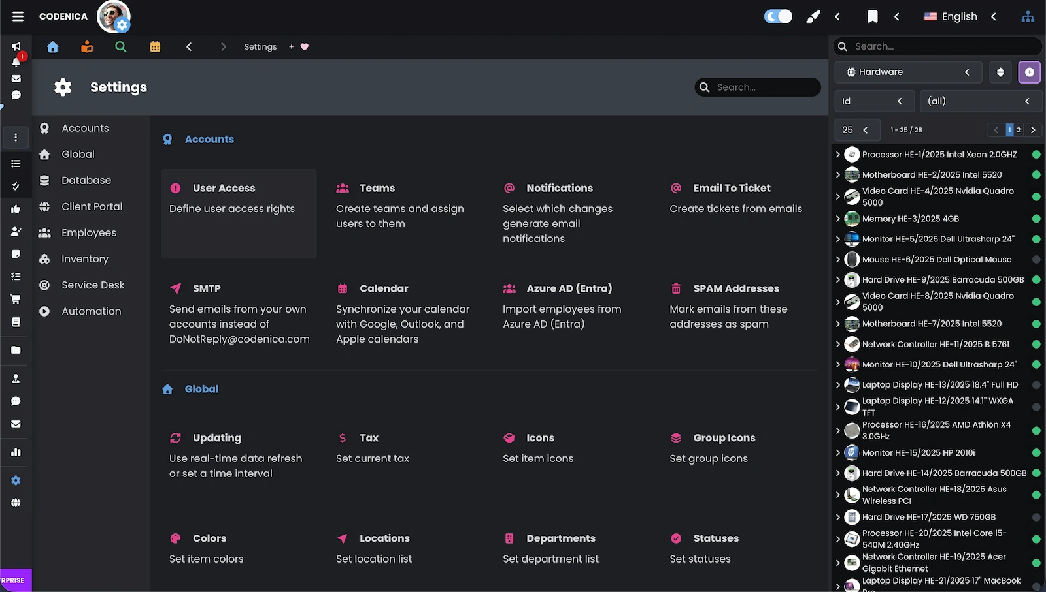Image resolution: width=1046 pixels, height=592 pixels.
Task: Toggle the dark mode switch
Action: click(777, 16)
